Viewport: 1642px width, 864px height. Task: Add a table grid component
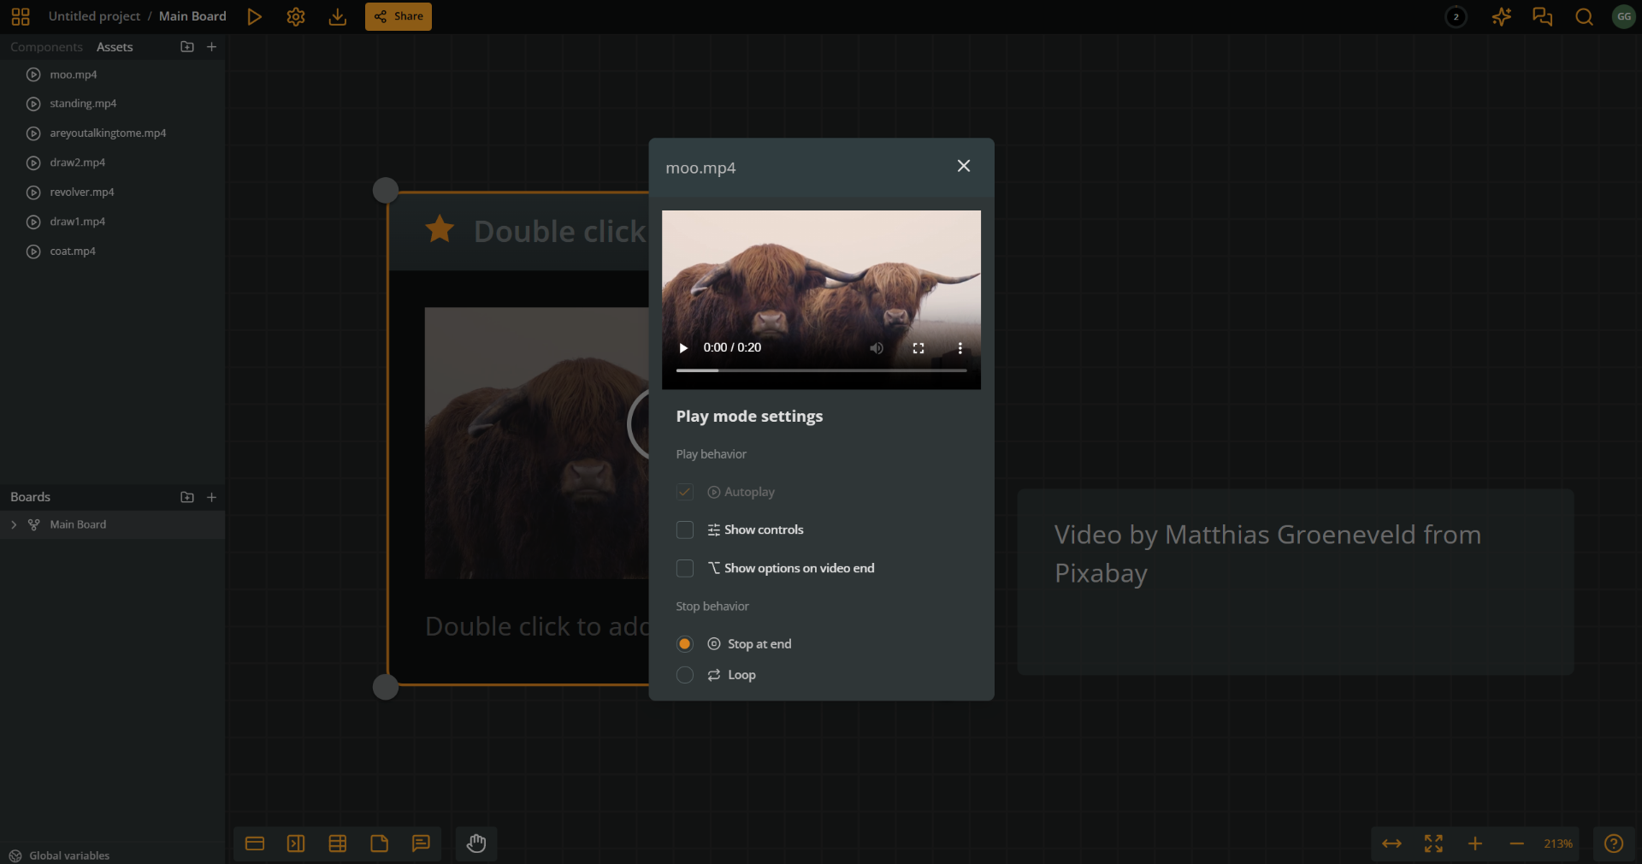click(x=338, y=843)
